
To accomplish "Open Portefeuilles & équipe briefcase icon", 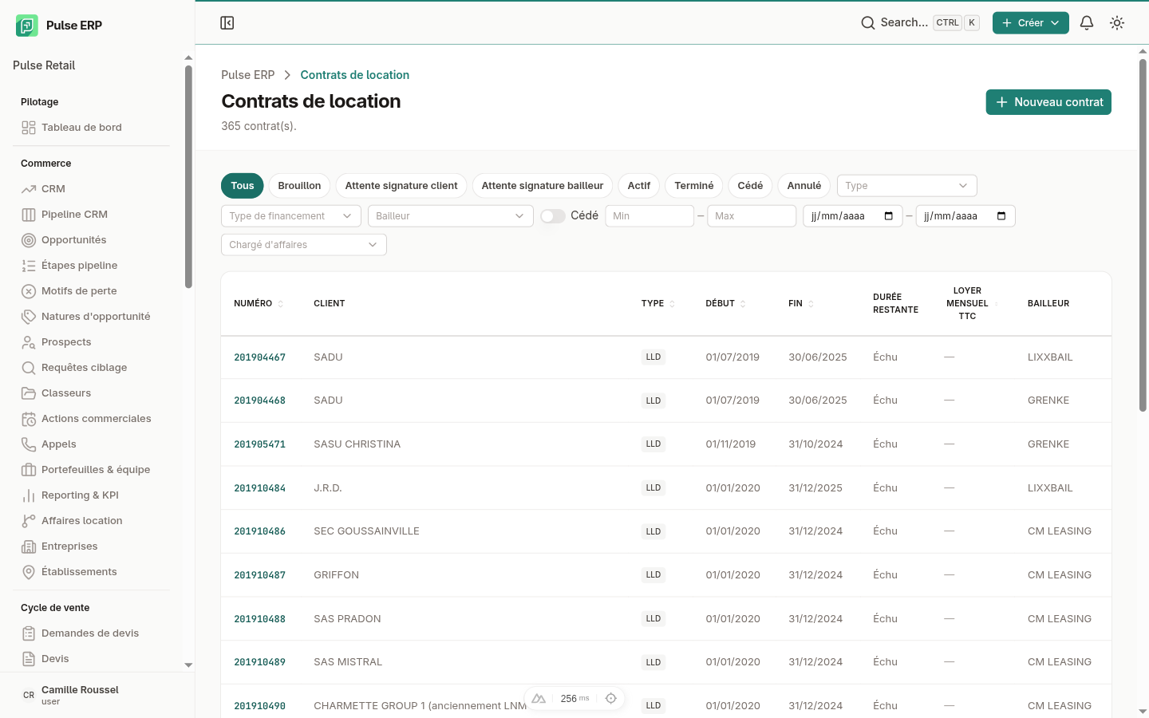I will click(x=29, y=470).
